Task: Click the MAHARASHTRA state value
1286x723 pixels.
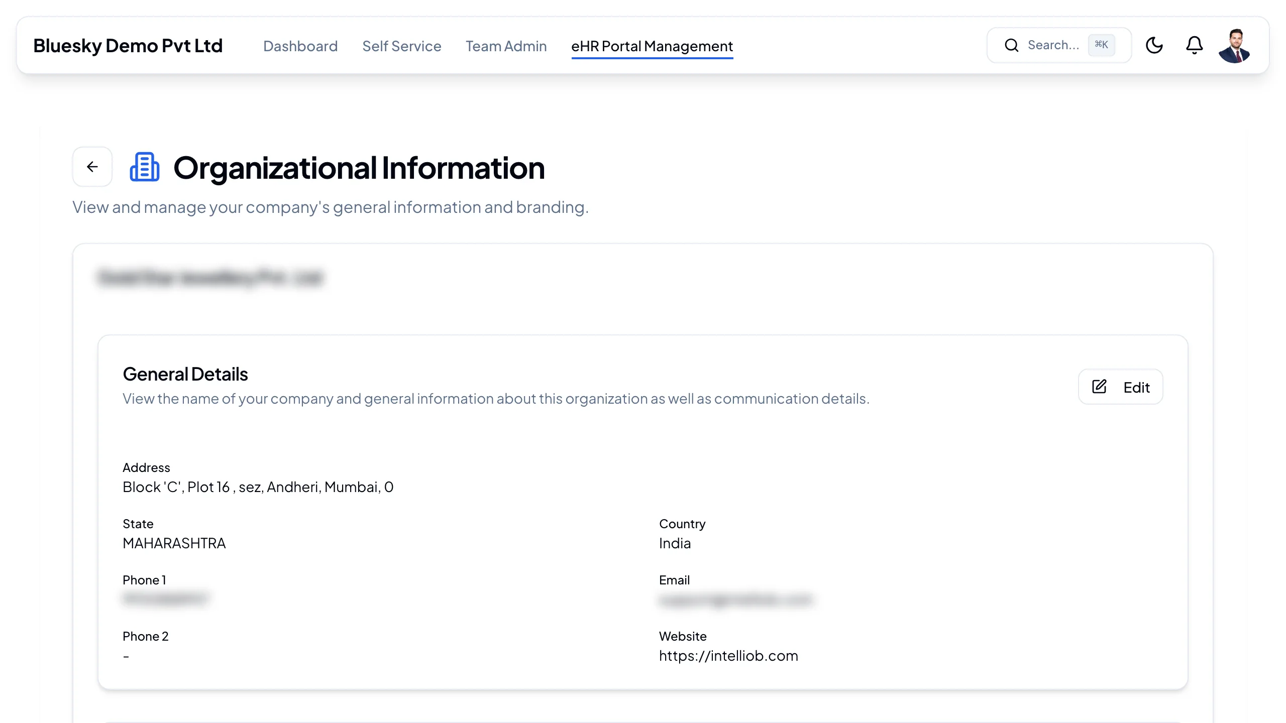Action: (x=174, y=543)
